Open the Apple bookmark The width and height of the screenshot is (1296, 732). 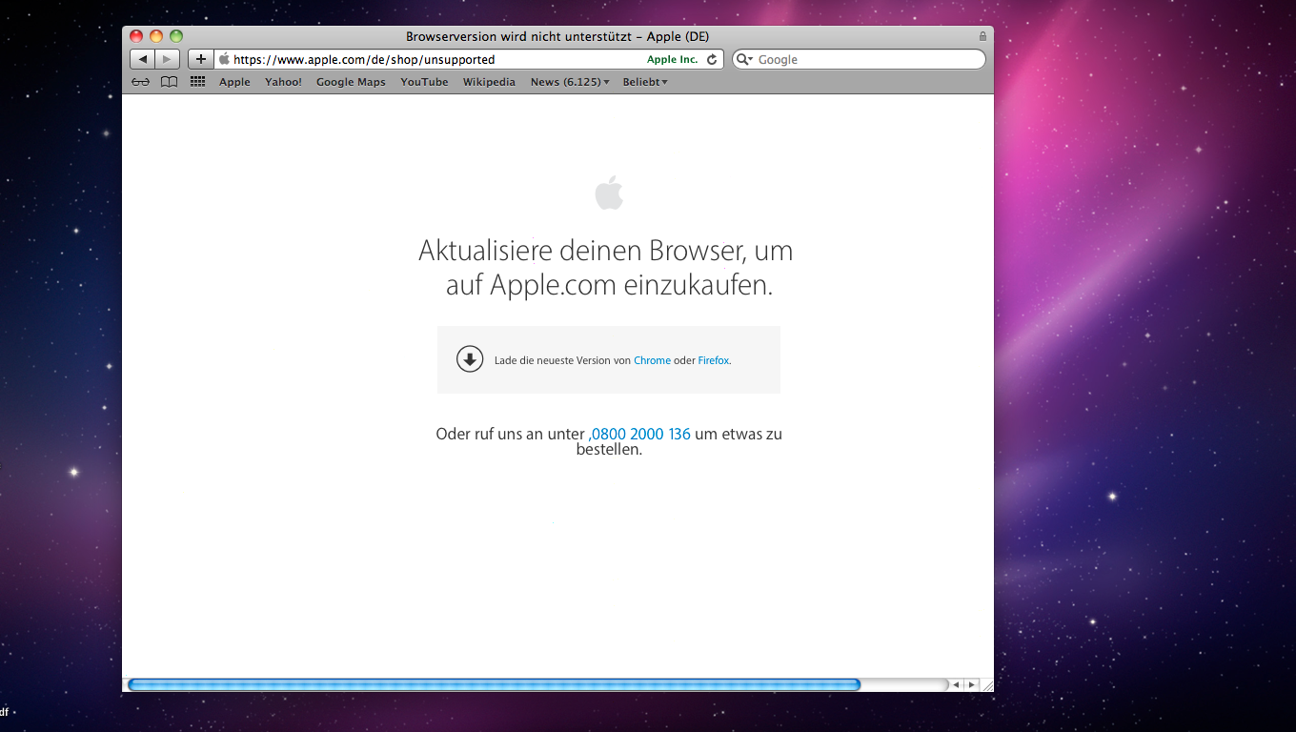(234, 82)
